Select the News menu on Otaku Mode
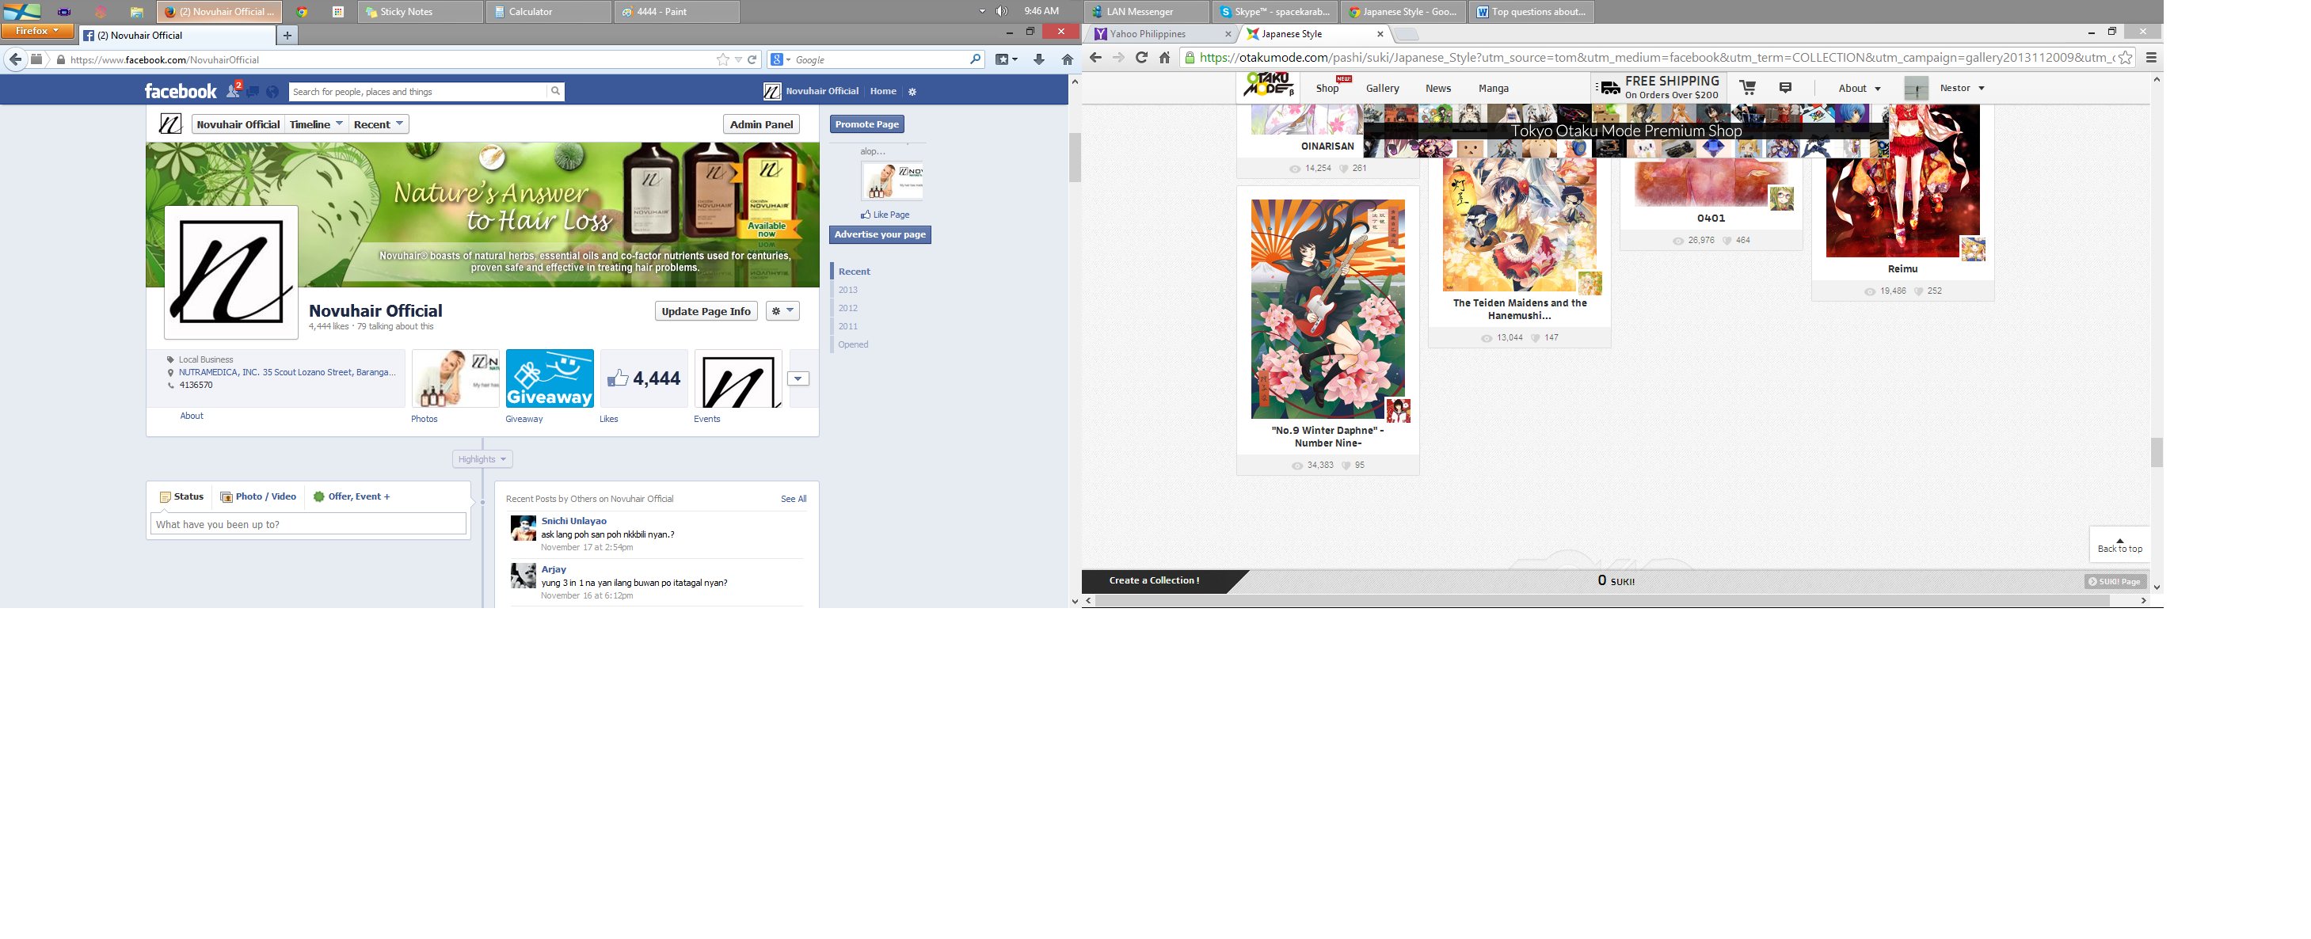 click(x=1438, y=88)
